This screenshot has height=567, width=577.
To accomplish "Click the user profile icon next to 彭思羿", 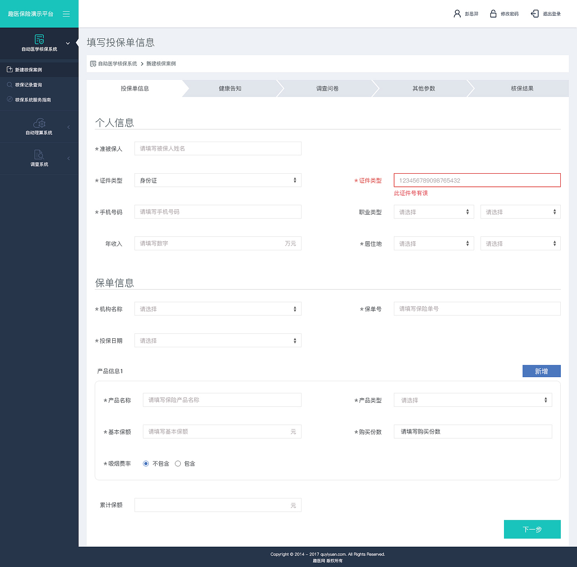I will (457, 14).
